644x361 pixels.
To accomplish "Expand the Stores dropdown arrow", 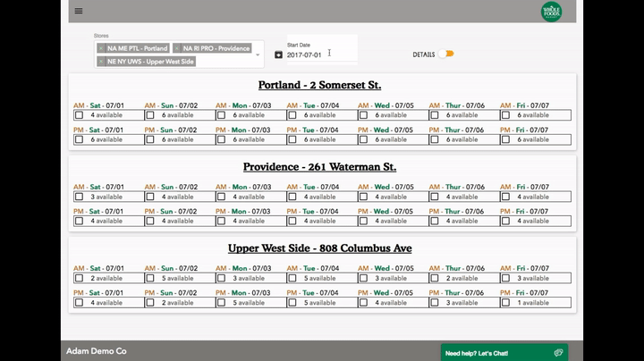I will [x=258, y=55].
